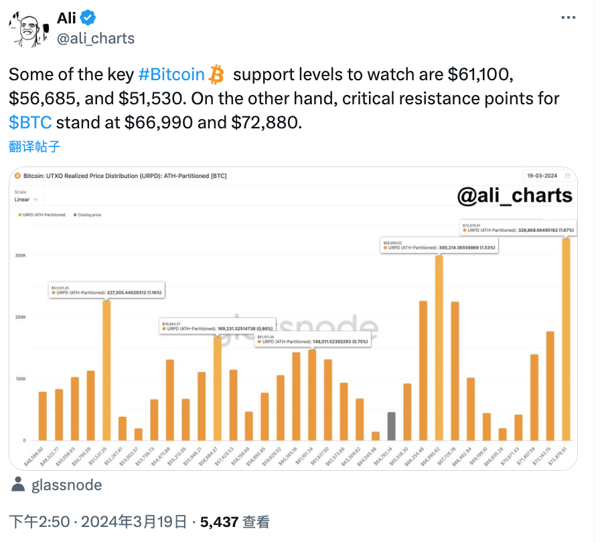
Task: Open the $BTC cashtag link
Action: [x=30, y=122]
